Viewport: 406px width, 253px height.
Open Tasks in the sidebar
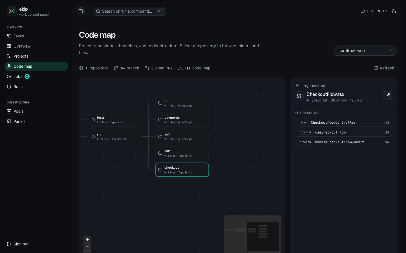tap(36, 36)
